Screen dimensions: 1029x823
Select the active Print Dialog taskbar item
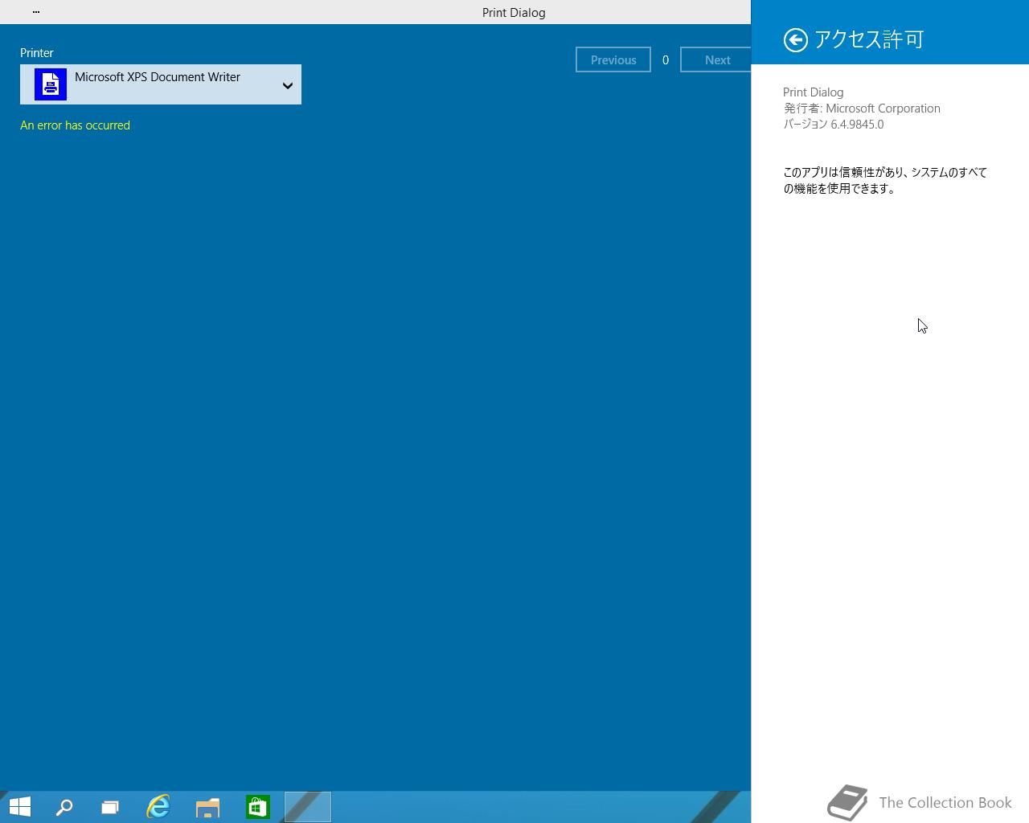pyautogui.click(x=308, y=807)
